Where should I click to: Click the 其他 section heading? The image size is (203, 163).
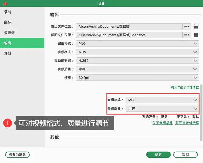click(55, 137)
